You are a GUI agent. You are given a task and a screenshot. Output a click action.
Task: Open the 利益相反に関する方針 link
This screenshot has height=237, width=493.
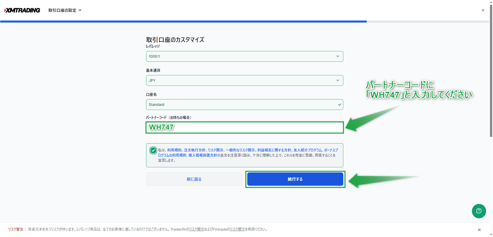[274, 150]
